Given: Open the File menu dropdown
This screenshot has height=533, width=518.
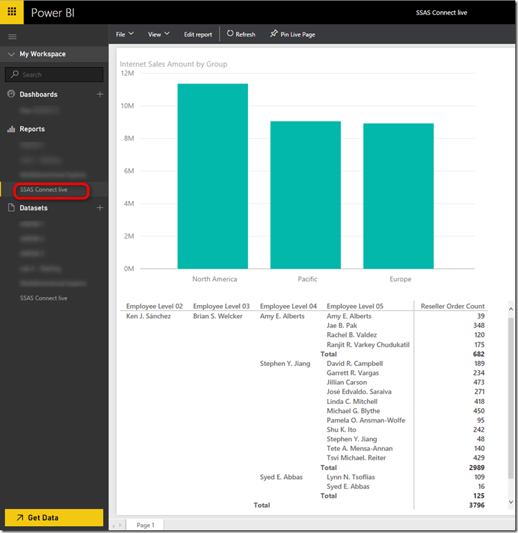Looking at the screenshot, I should tap(124, 35).
